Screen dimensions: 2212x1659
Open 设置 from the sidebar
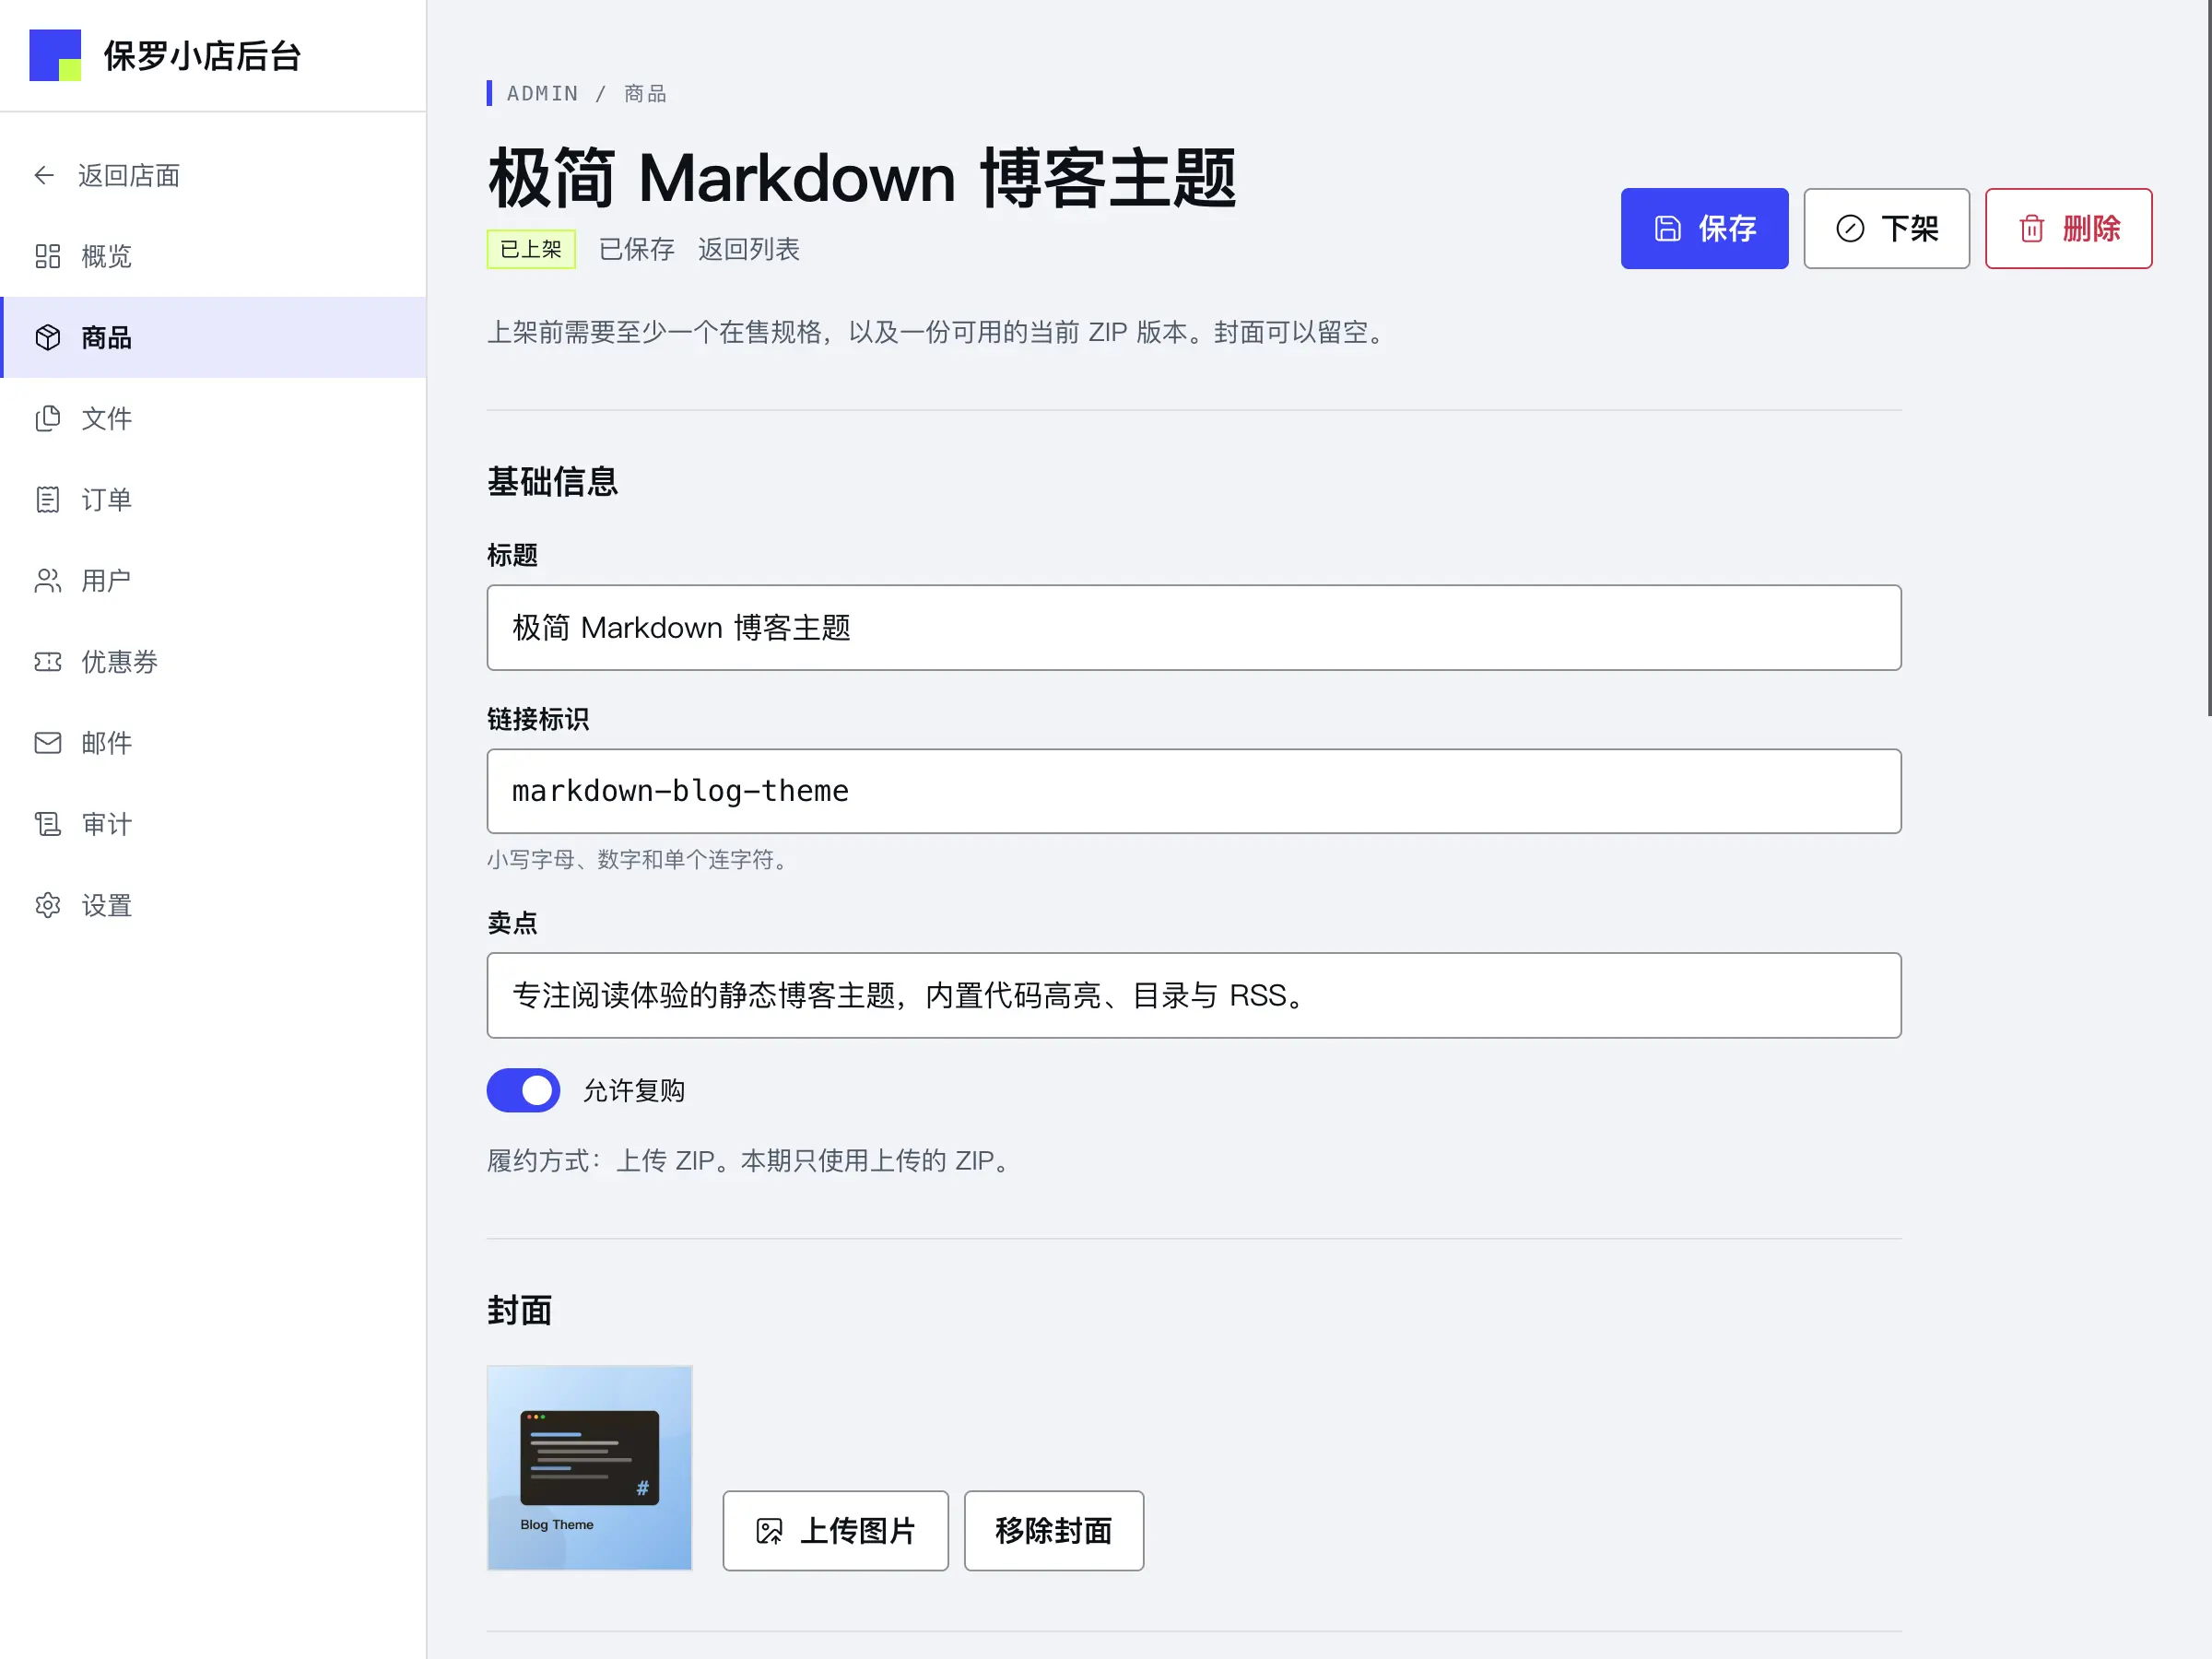point(213,906)
